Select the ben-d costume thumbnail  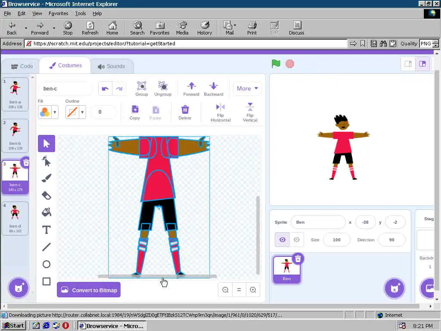15,219
